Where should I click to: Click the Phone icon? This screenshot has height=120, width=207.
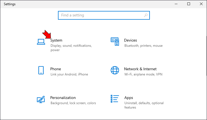point(40,70)
